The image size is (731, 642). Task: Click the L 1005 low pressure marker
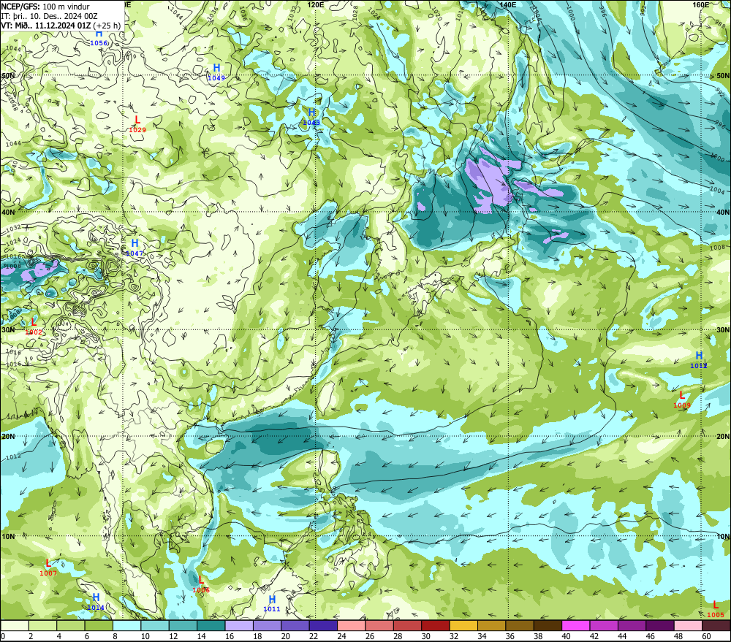tap(716, 609)
